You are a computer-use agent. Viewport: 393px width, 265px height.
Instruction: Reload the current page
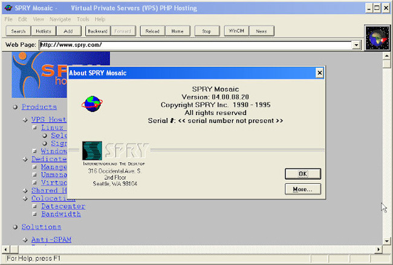coord(152,31)
